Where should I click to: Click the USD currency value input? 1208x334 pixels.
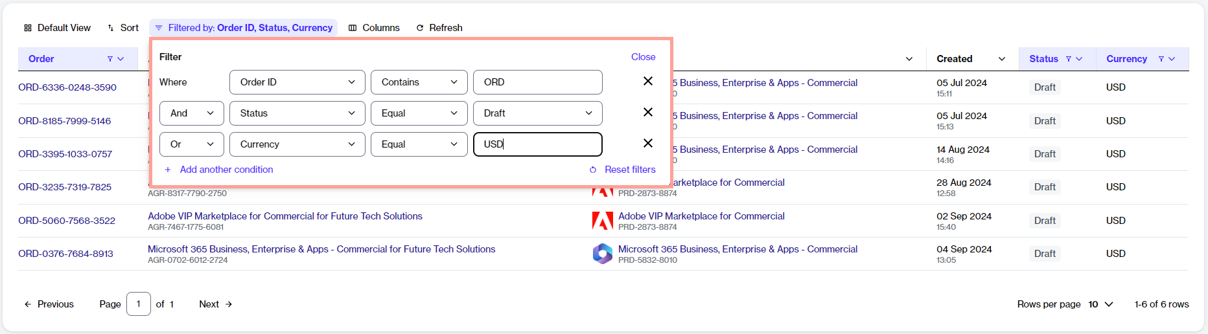[537, 144]
